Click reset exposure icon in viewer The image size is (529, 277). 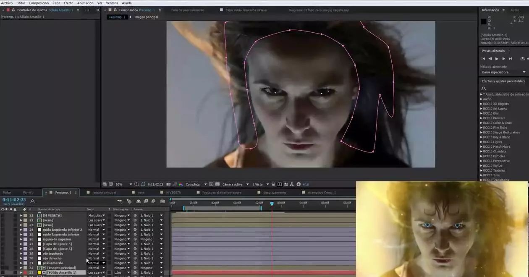299,184
